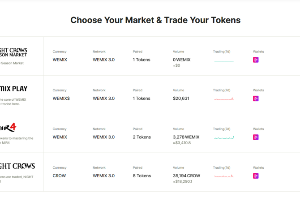Select the $20,631 volume value
300x197 pixels.
point(181,98)
